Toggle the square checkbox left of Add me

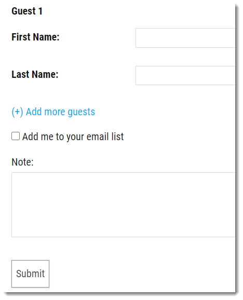pyautogui.click(x=16, y=136)
